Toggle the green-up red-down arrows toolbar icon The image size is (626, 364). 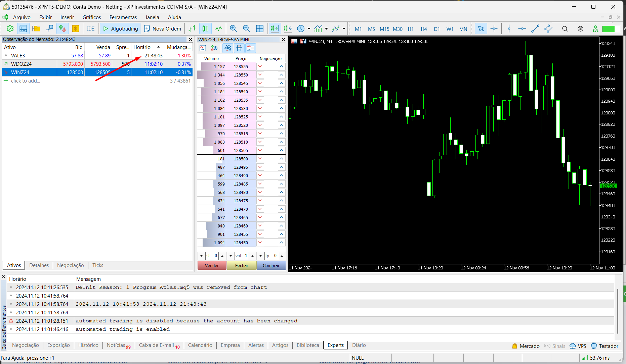click(62, 29)
